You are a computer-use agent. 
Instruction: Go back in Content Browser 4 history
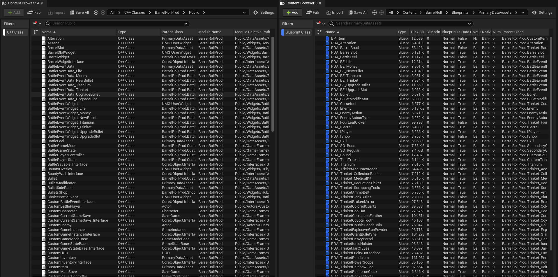(96, 13)
